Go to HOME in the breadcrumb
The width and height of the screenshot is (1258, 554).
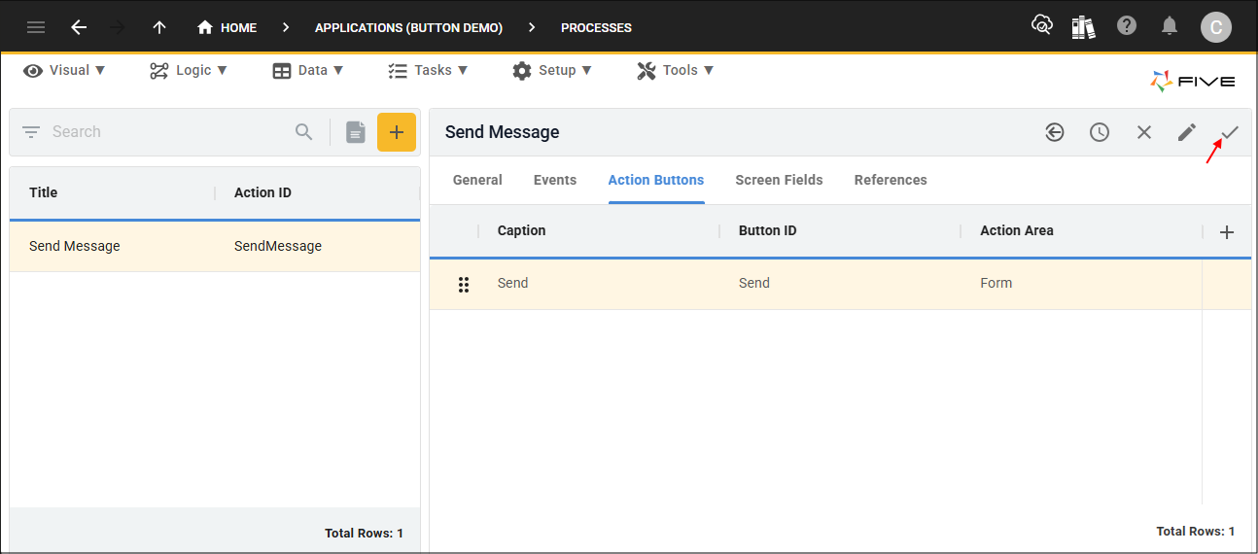pos(227,27)
